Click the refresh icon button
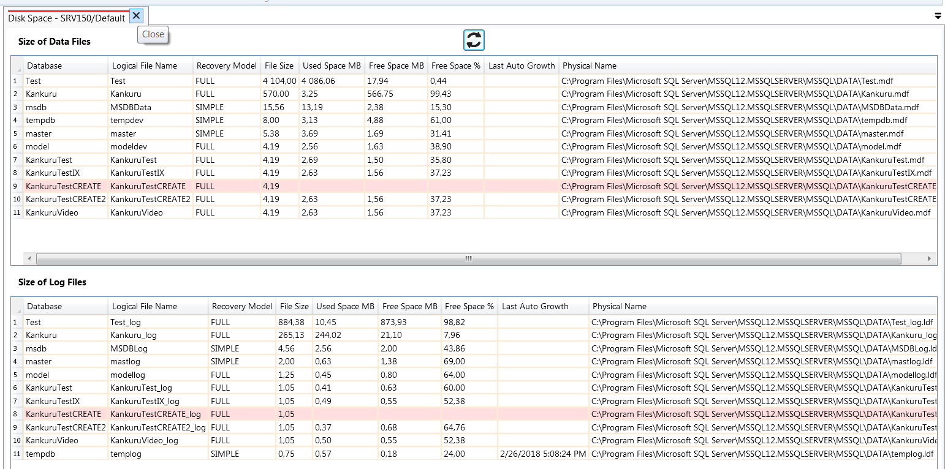The image size is (945, 469). click(474, 40)
